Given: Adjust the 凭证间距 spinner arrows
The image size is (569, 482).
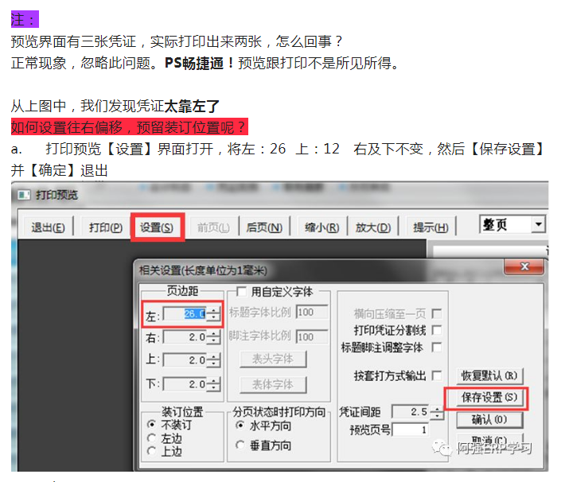Looking at the screenshot, I should (437, 413).
